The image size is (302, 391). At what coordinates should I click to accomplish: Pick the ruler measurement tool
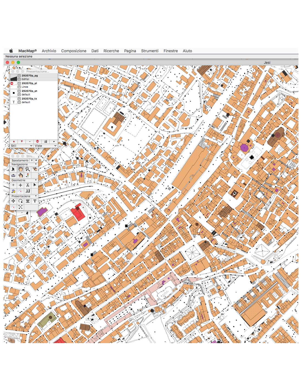13,175
